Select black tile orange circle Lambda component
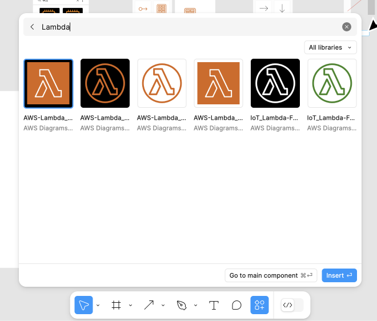377x321 pixels. coord(105,83)
